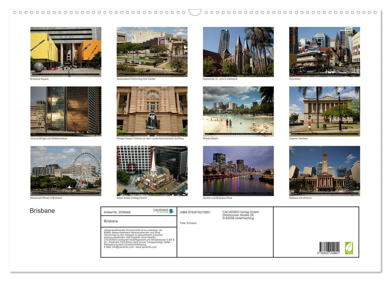The height and width of the screenshot is (281, 390).
Task: Select the Riesenrad Wheel of Brisbane image
Action: [x=66, y=171]
